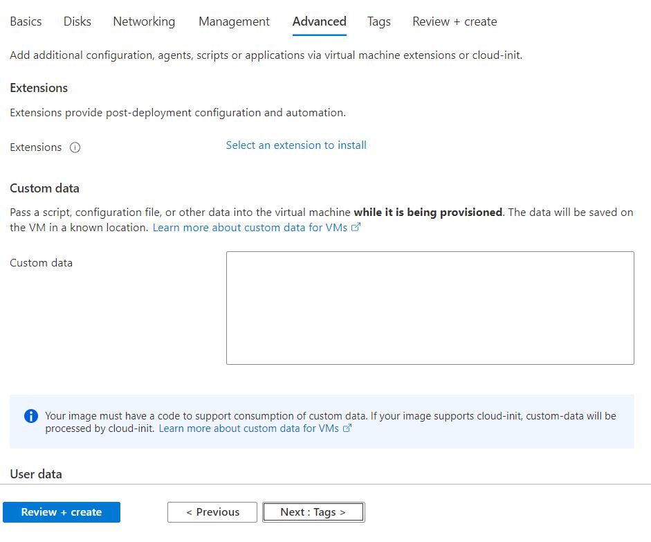Switch to the Basics tab
This screenshot has width=651, height=542.
[26, 21]
